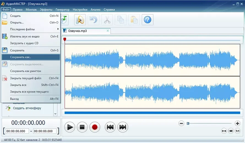This screenshot has width=245, height=143.
Task: Click the film icon next to Извлечь звук из видео
Action: (x=5, y=36)
